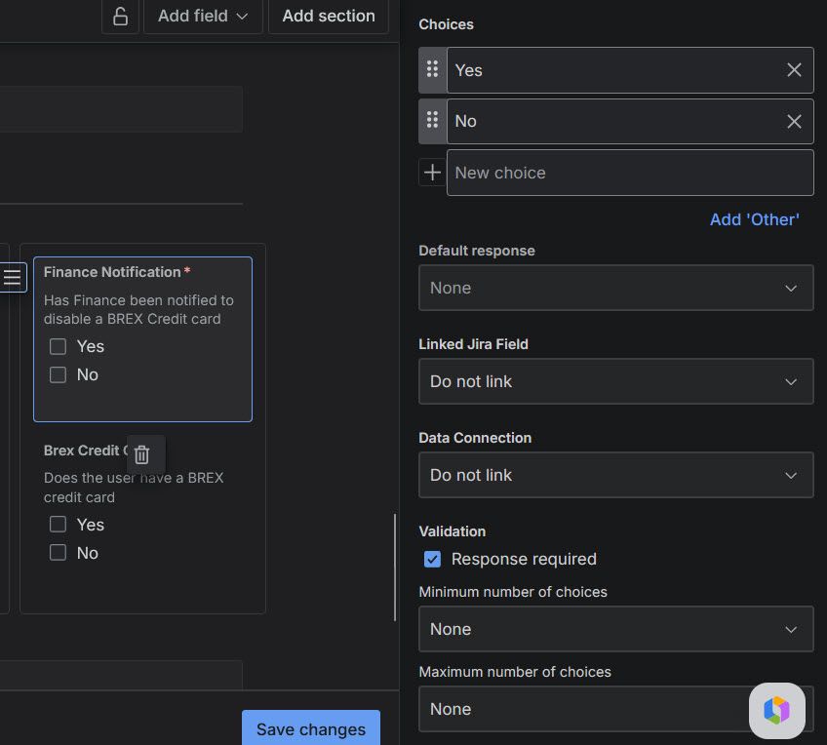Click the Add section button
Image resolution: width=827 pixels, height=745 pixels.
(x=328, y=16)
